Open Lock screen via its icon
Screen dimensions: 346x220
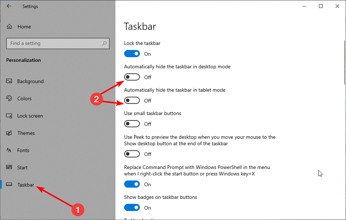10,116
